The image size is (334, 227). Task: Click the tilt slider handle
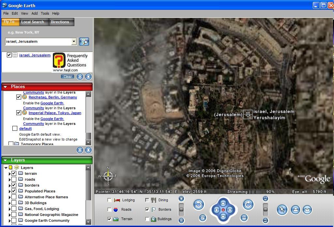coord(266,209)
